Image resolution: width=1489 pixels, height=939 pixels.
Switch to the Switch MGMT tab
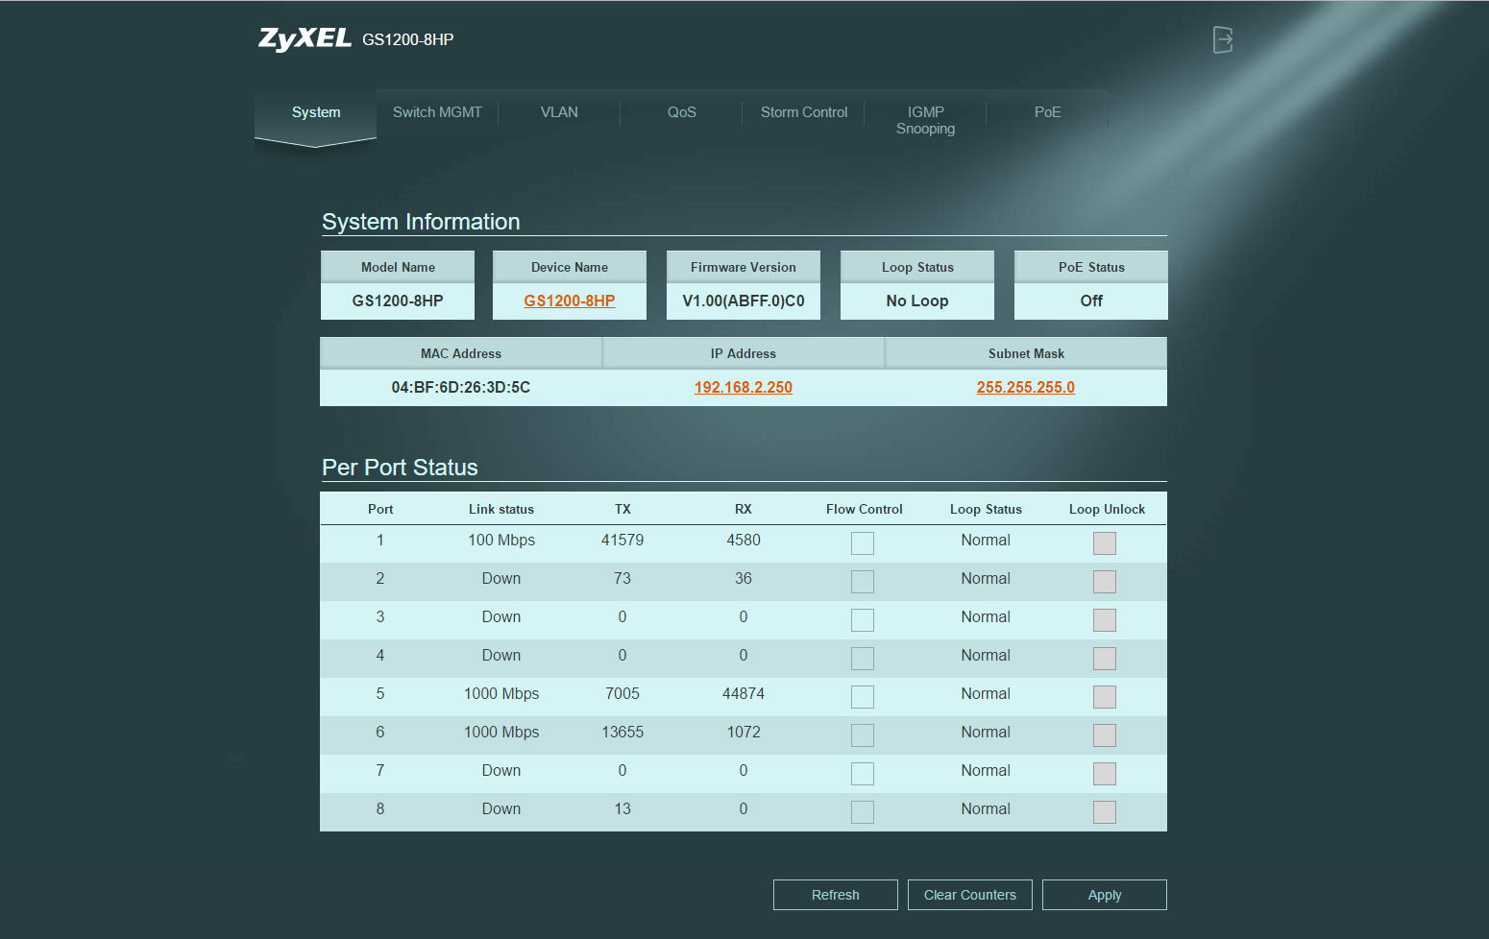pos(437,112)
